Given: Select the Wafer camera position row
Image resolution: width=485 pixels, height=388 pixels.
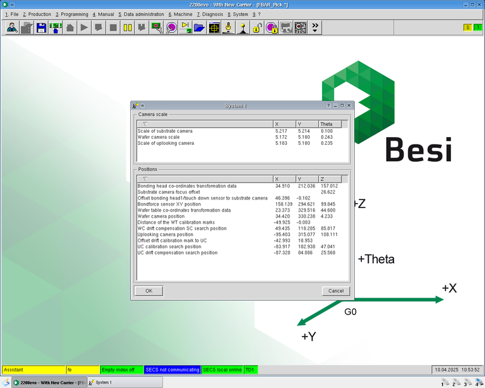Looking at the screenshot, I should [x=242, y=216].
